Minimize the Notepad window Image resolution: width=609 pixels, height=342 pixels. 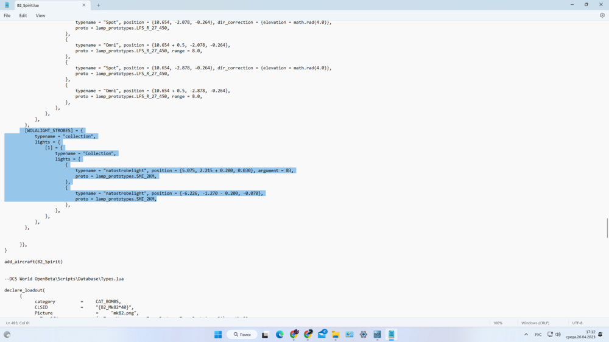tap(572, 5)
